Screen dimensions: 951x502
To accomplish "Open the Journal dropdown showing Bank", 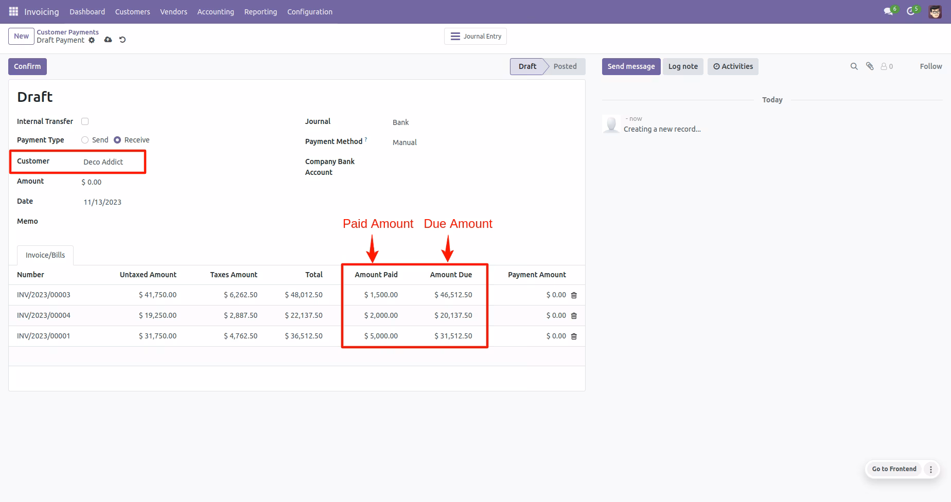I will [484, 122].
